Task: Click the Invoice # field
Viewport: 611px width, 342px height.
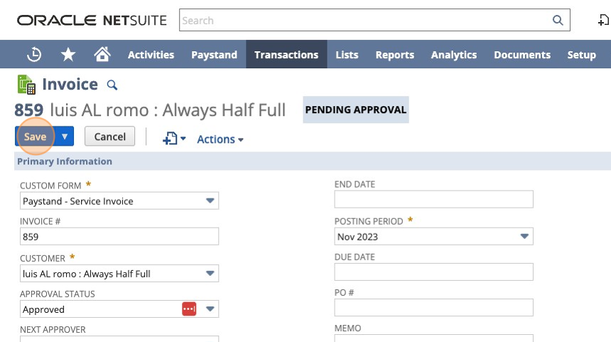Action: coord(119,237)
